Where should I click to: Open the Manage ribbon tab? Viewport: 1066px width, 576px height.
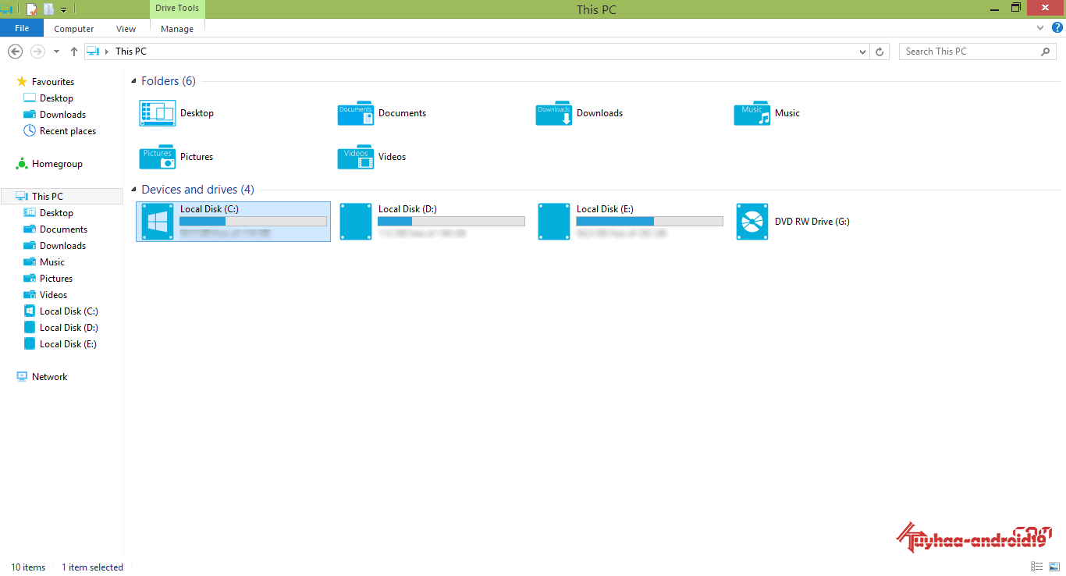(x=177, y=29)
